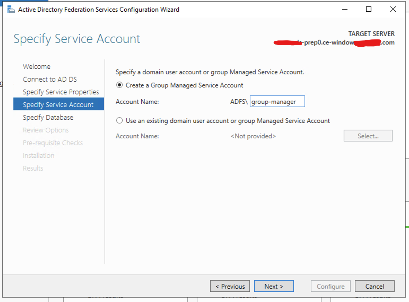This screenshot has height=302, width=409.
Task: Click the Pre-requisite Checks step
Action: point(53,143)
